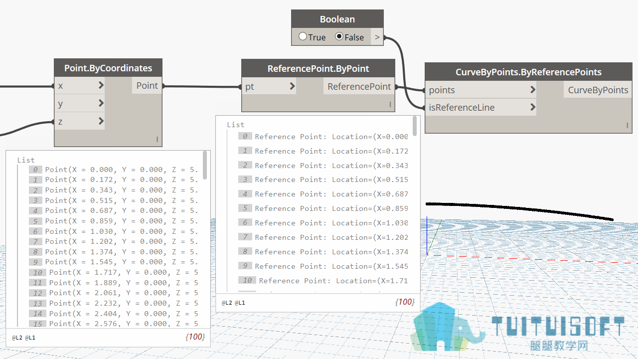
Task: Click the 'List' heading in Reference Point preview
Action: [236, 125]
